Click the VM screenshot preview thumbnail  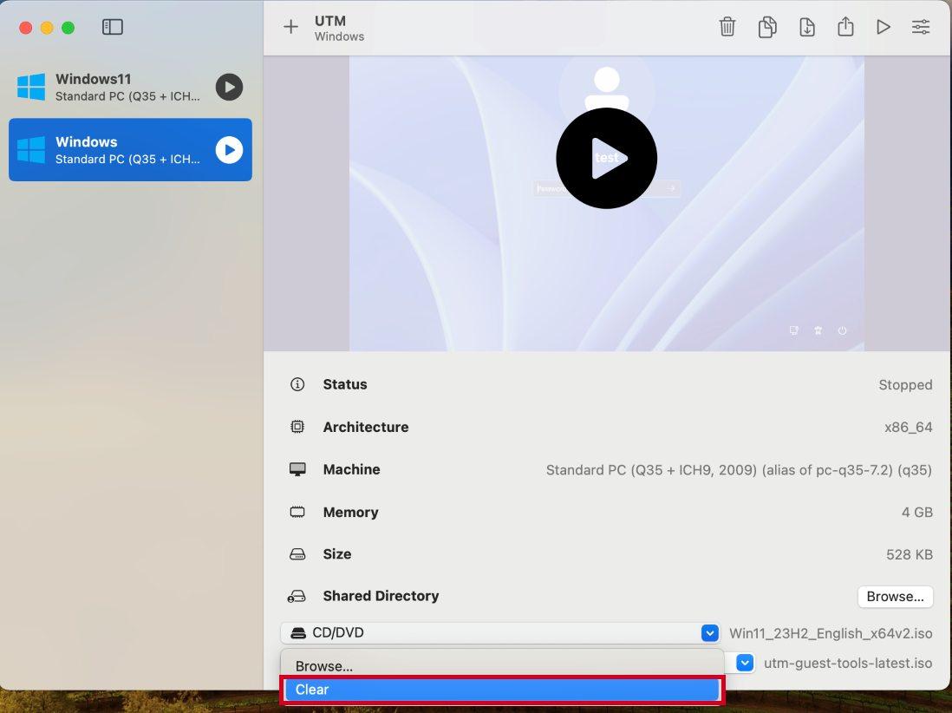click(x=607, y=204)
